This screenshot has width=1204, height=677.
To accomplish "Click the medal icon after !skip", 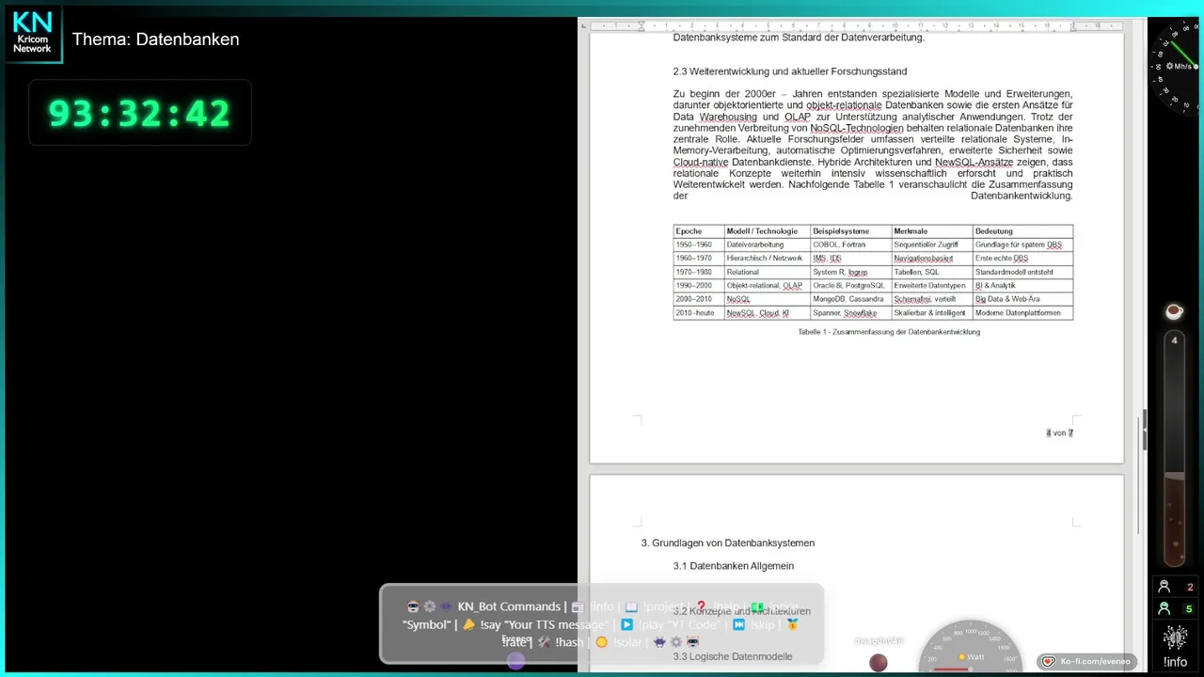I will tap(793, 624).
